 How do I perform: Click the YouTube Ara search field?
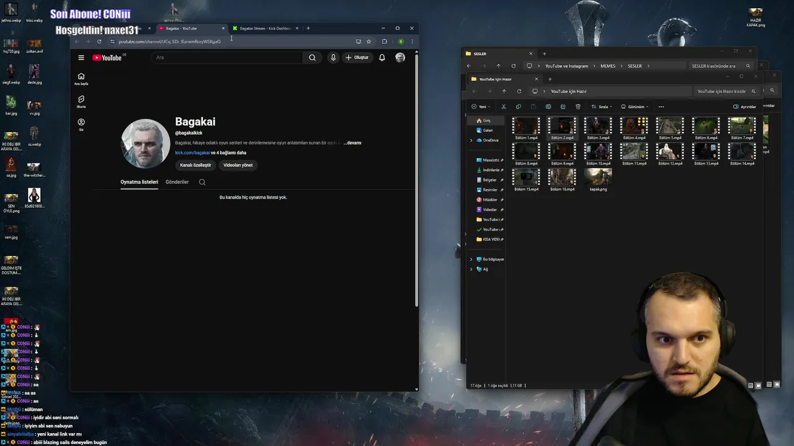pos(226,58)
